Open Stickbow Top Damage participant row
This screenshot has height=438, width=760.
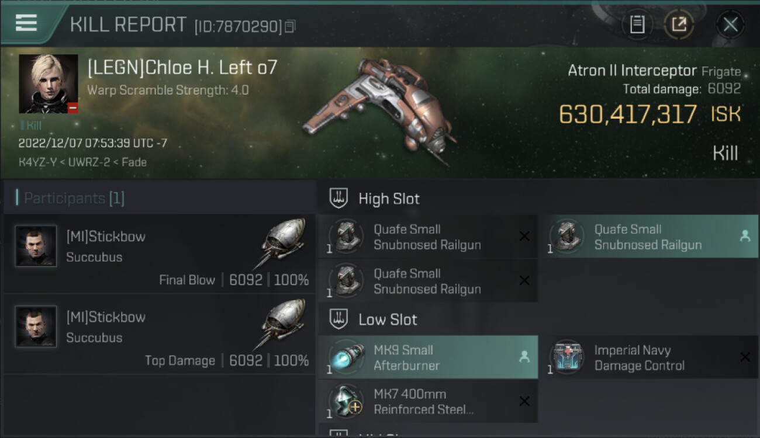(159, 334)
